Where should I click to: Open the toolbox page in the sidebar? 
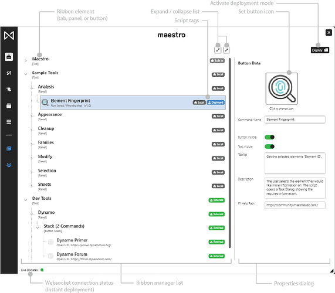(x=9, y=57)
